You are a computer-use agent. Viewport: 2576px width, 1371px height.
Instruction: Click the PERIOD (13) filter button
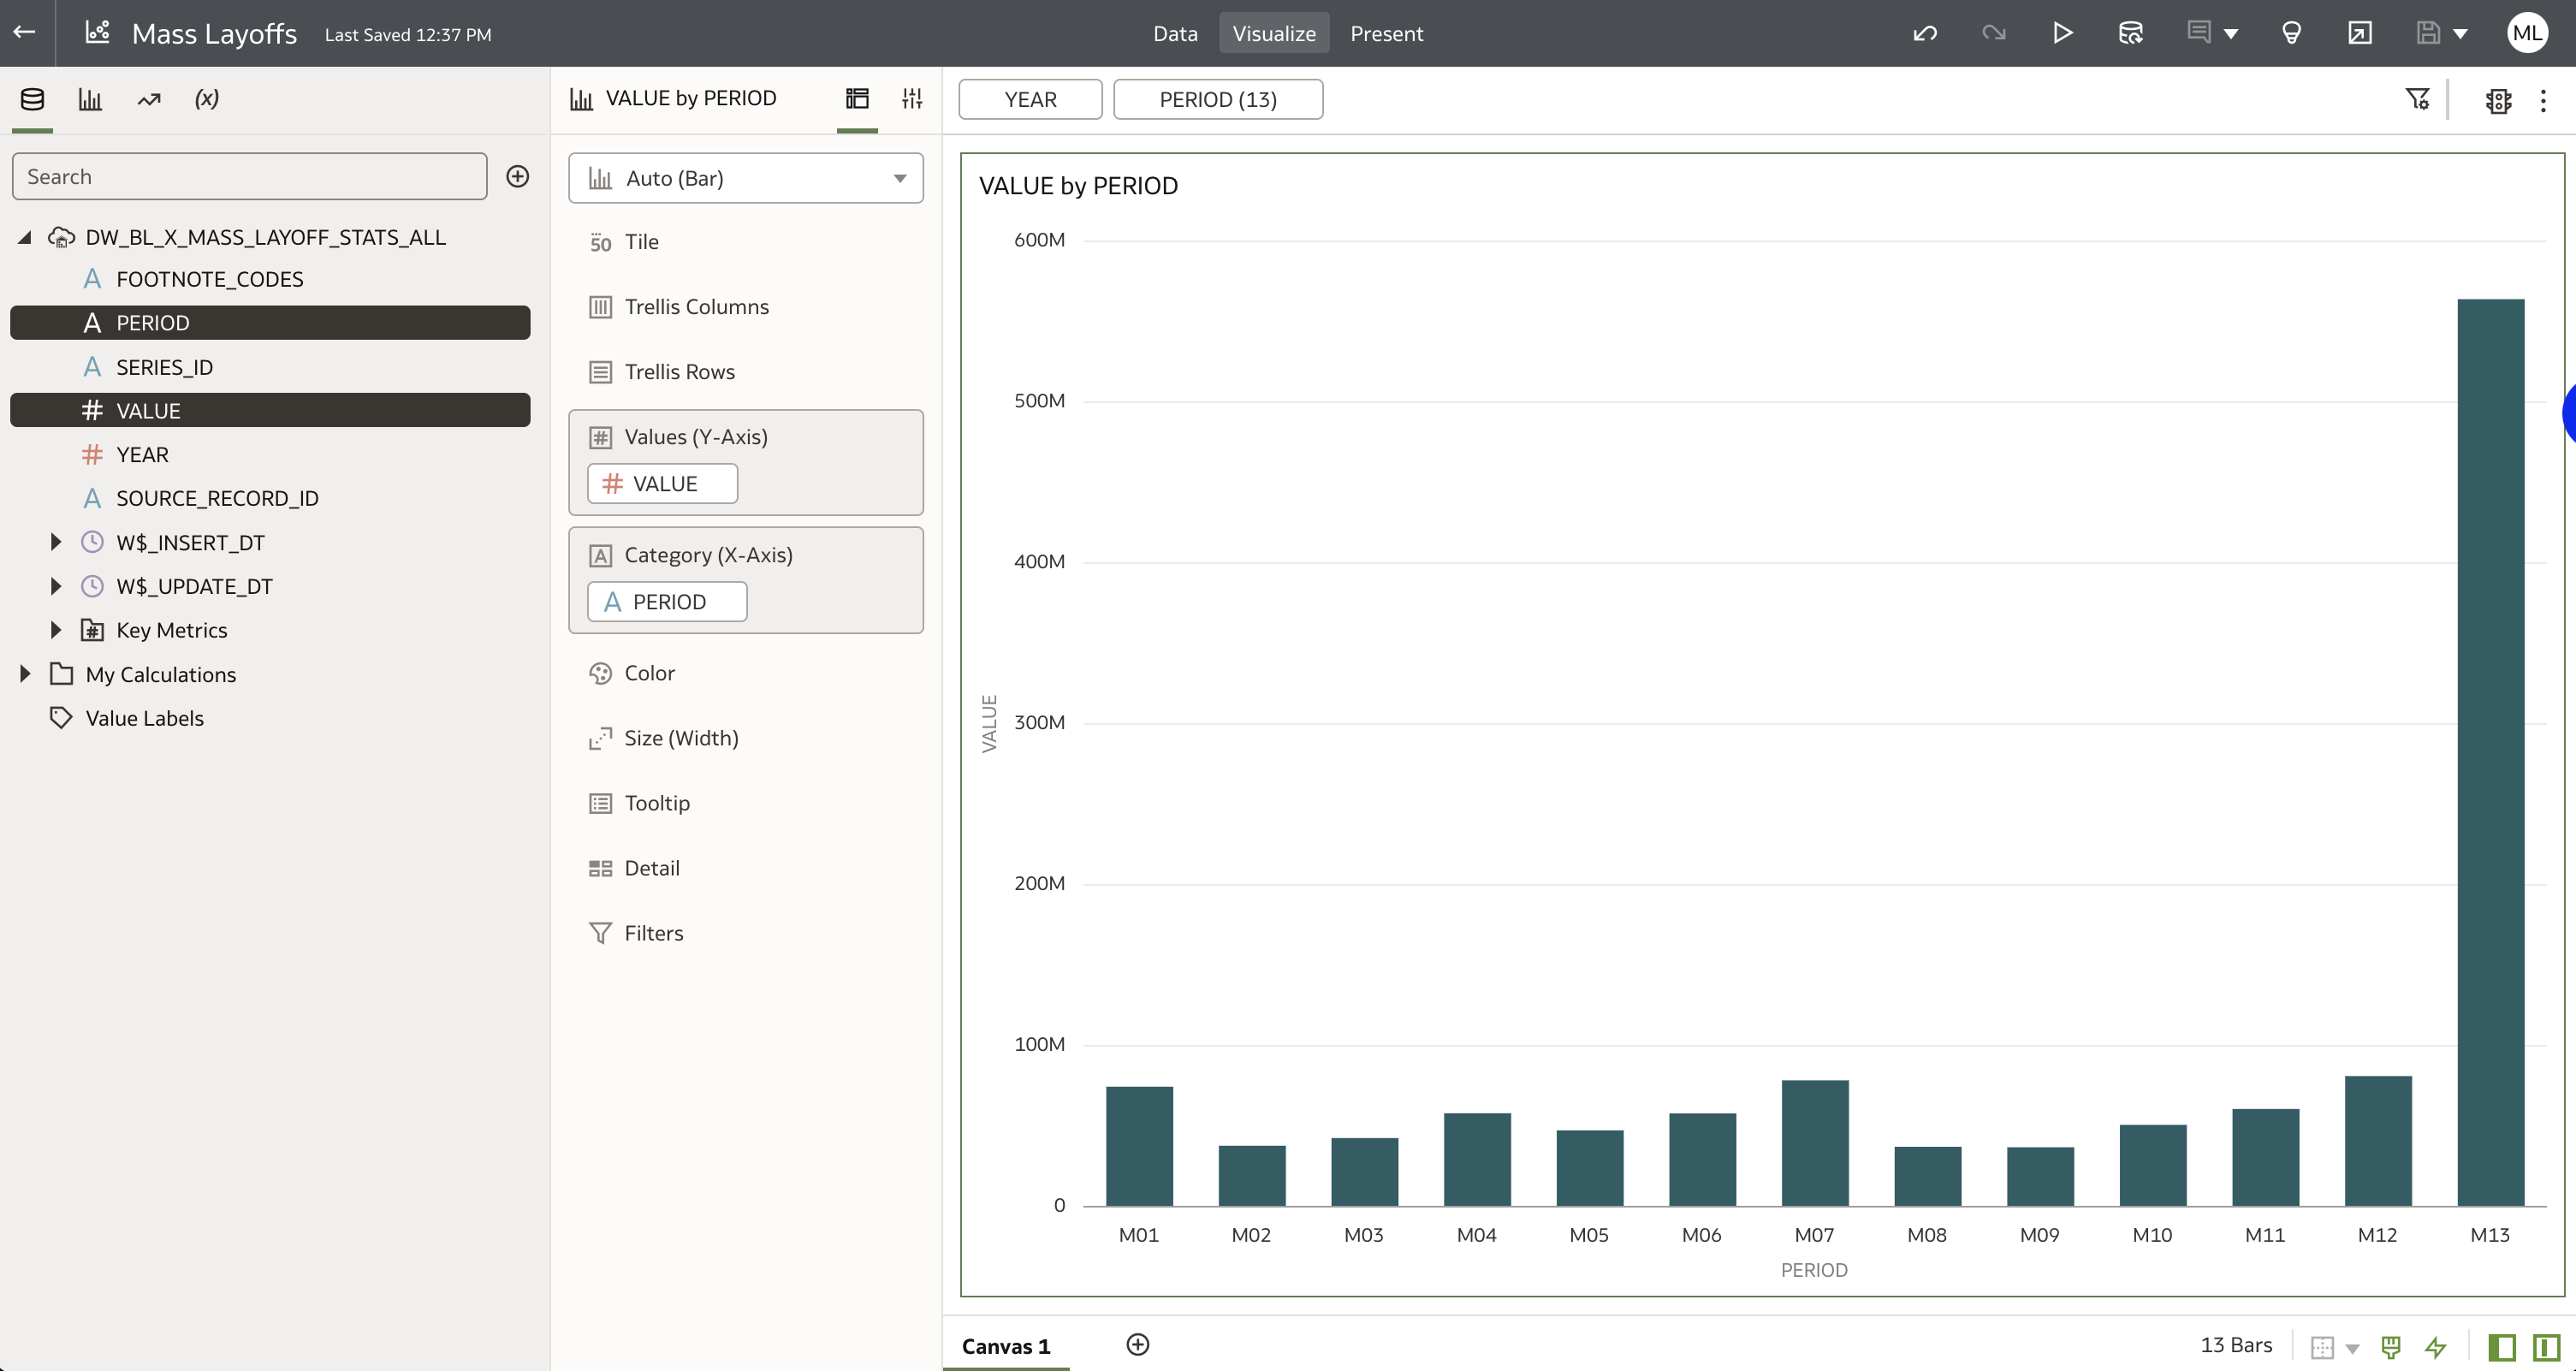tap(1217, 99)
